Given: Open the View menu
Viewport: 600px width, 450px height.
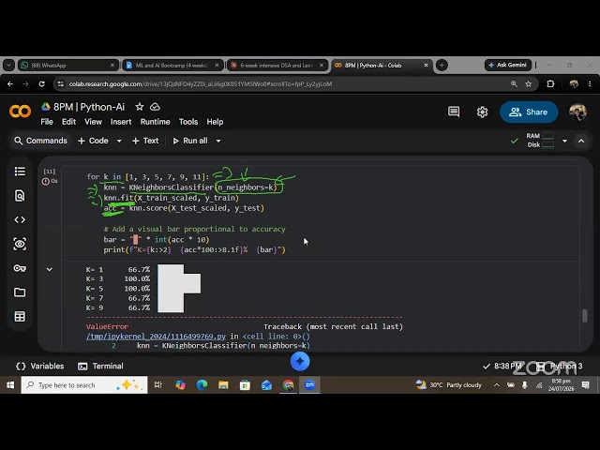Looking at the screenshot, I should (93, 122).
